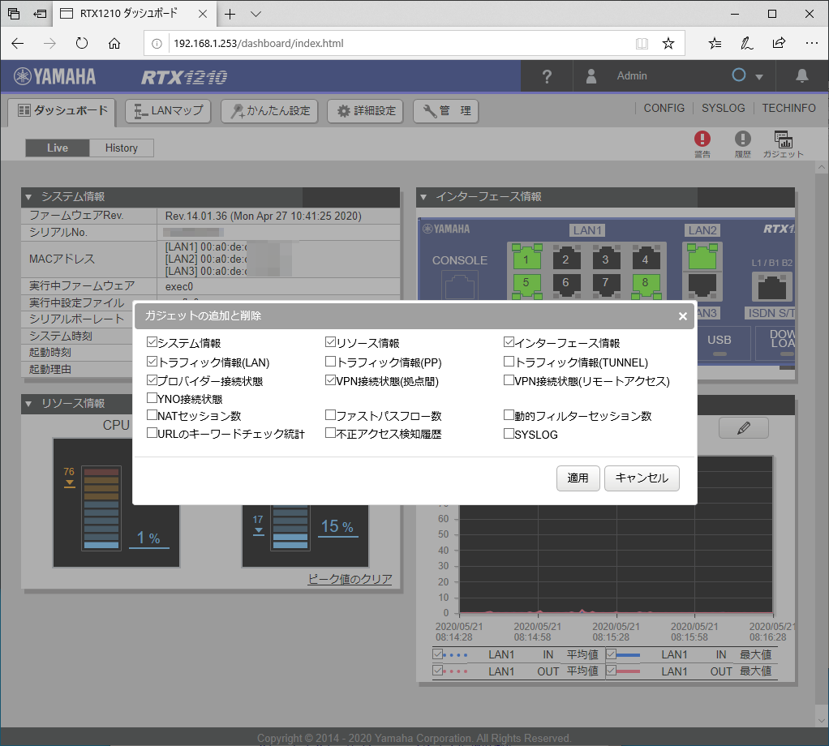Click the 適用 apply button
829x746 pixels.
click(578, 478)
